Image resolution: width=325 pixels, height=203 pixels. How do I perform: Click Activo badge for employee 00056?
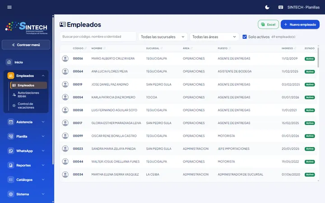pos(310,59)
